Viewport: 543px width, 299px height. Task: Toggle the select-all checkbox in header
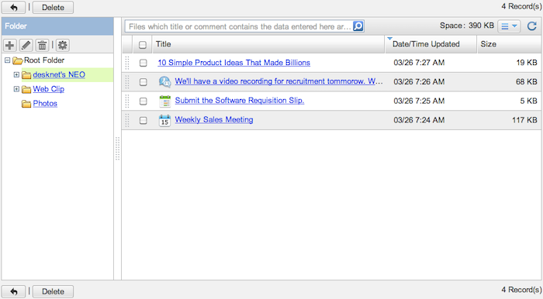[142, 45]
